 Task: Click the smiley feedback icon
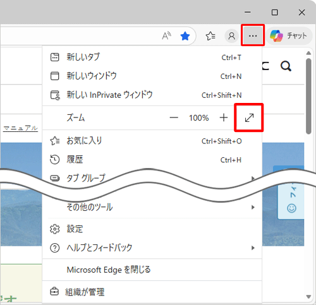(x=291, y=208)
